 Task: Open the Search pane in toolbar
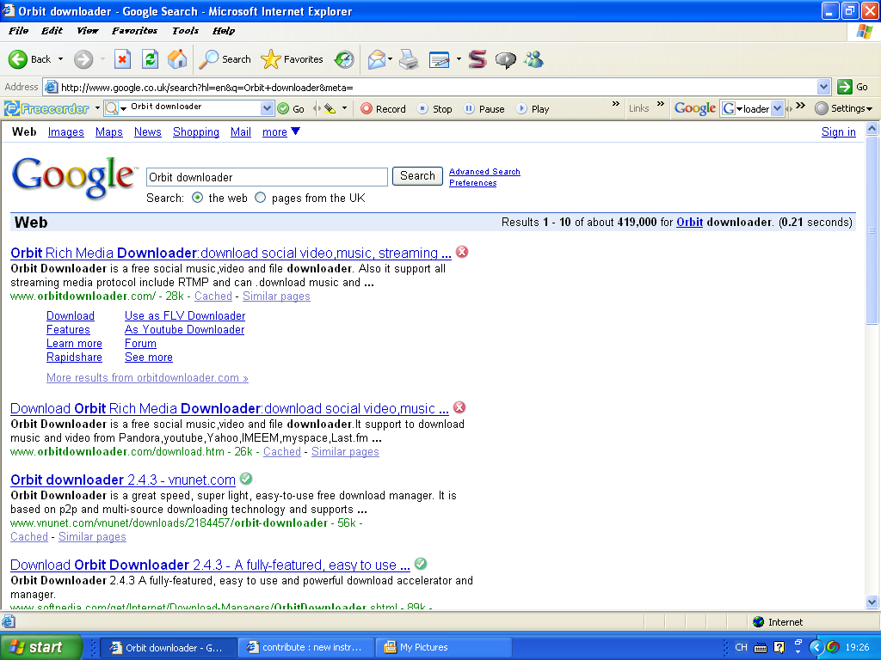click(225, 59)
